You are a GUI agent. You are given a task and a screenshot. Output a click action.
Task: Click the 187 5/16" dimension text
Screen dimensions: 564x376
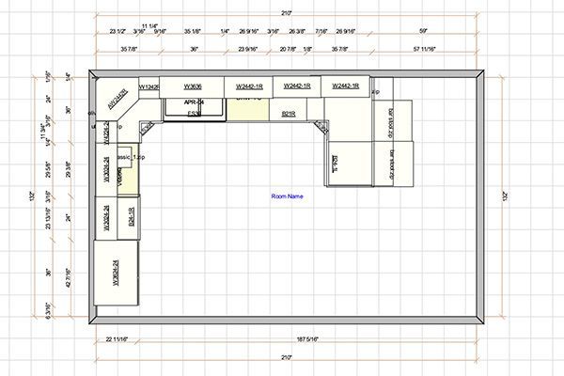[307, 339]
